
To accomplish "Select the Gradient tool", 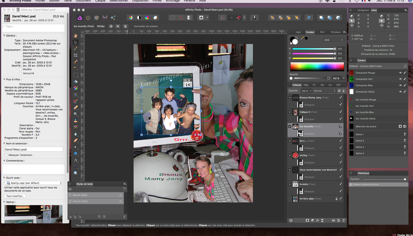I will click(76, 88).
